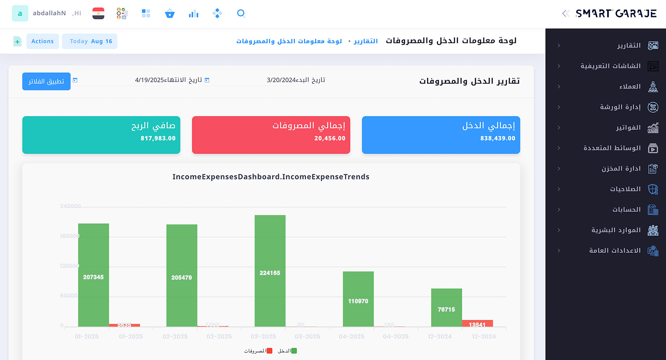This screenshot has width=666, height=360.
Task: Click the search magnifier icon in header
Action: click(241, 13)
